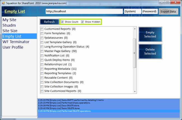Check the Site Collection Images checkbox

click(42, 87)
